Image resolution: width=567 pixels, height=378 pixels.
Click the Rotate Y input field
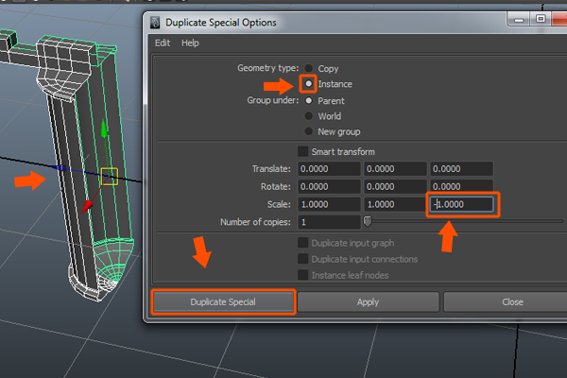coord(394,187)
